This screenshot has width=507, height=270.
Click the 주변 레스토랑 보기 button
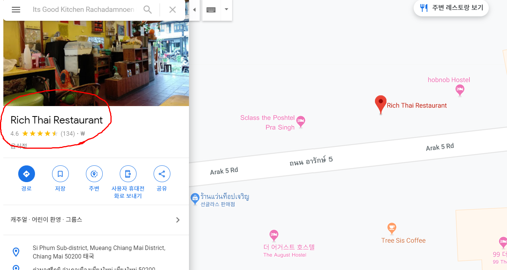coord(451,8)
